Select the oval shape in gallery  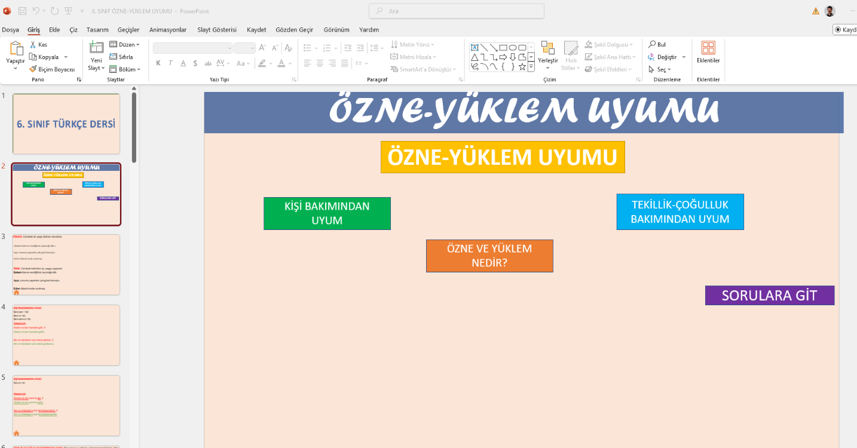tap(513, 48)
